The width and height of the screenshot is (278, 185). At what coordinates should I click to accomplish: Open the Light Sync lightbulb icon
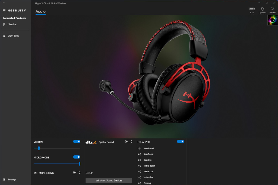click(4, 36)
